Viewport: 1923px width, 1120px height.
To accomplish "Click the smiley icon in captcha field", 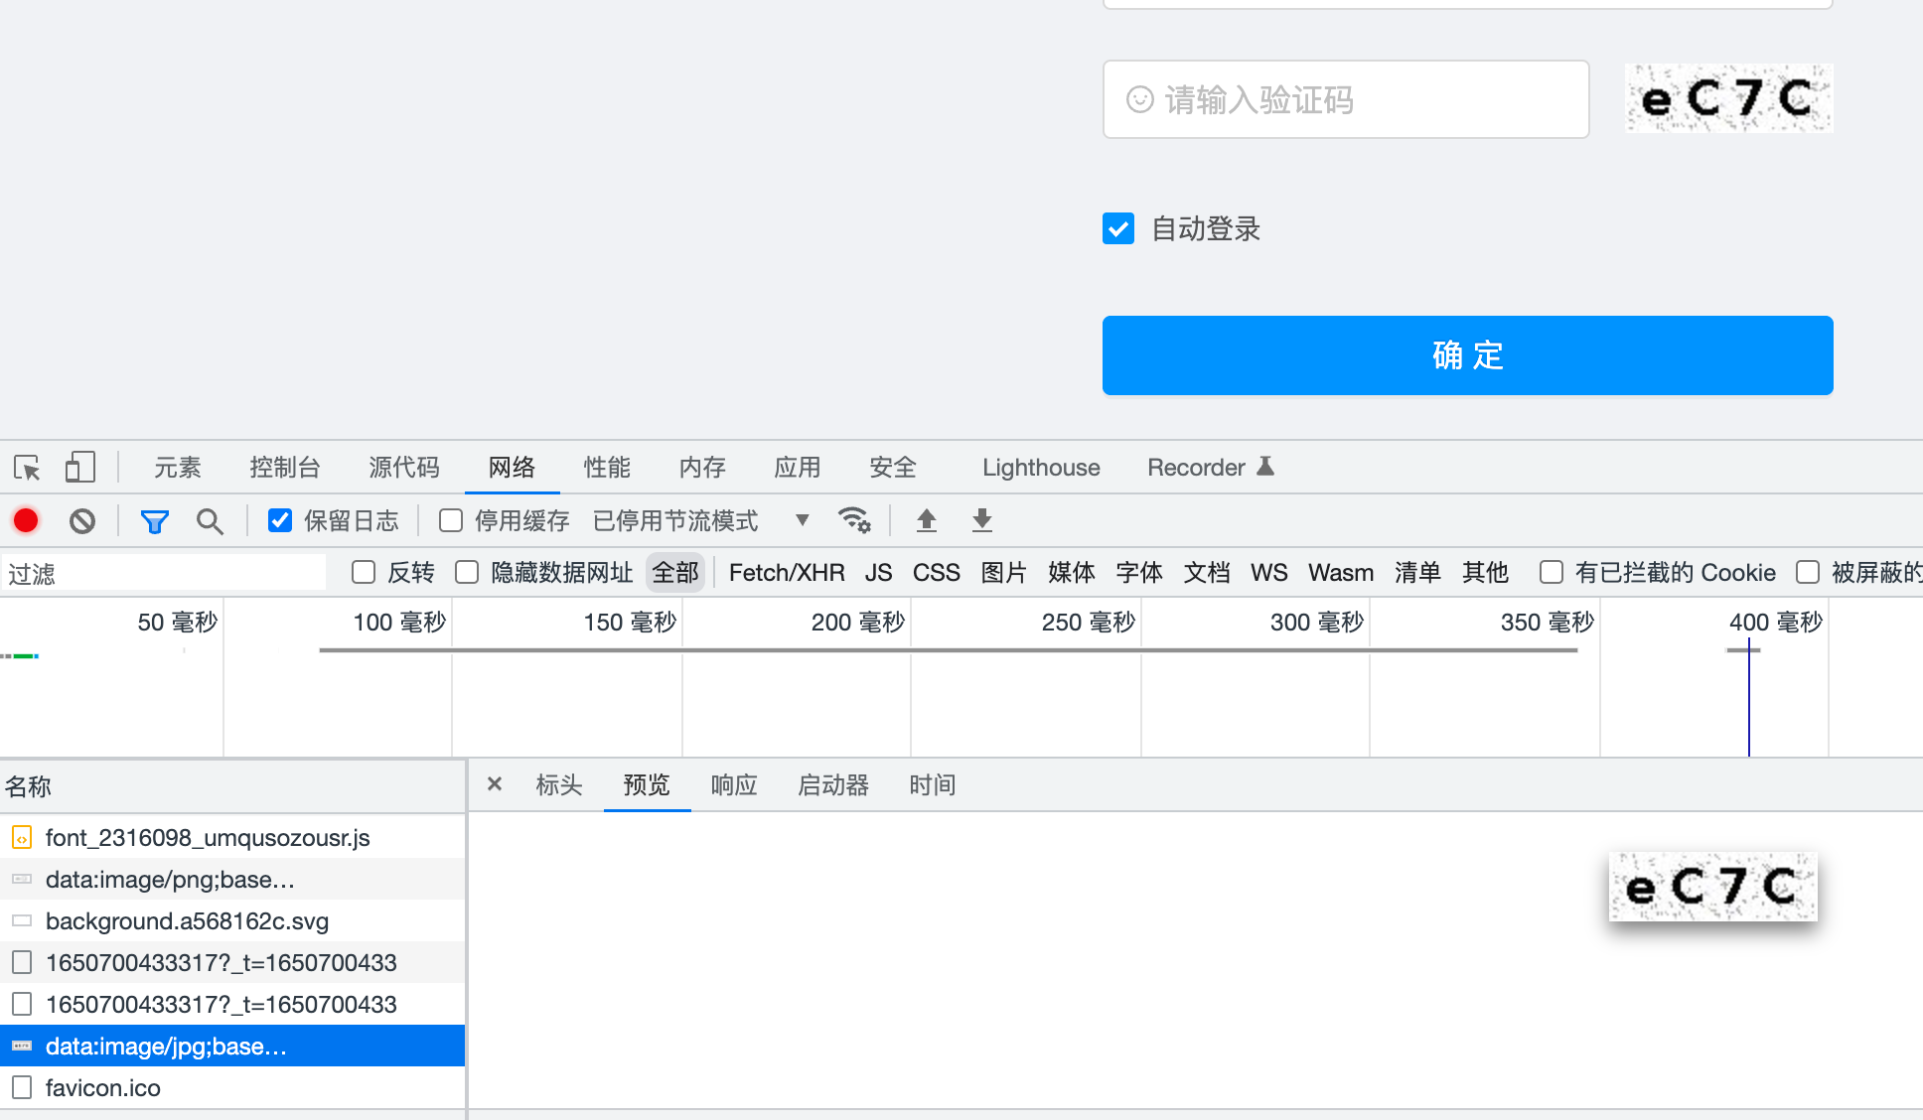I will pos(1139,99).
